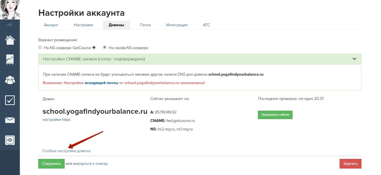Open the chart presentation icon in sidebar
Viewport: 381px width, 175px height.
coord(10,60)
